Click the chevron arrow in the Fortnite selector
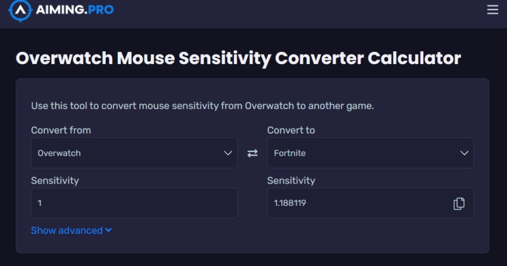This screenshot has width=507, height=266. pos(465,153)
